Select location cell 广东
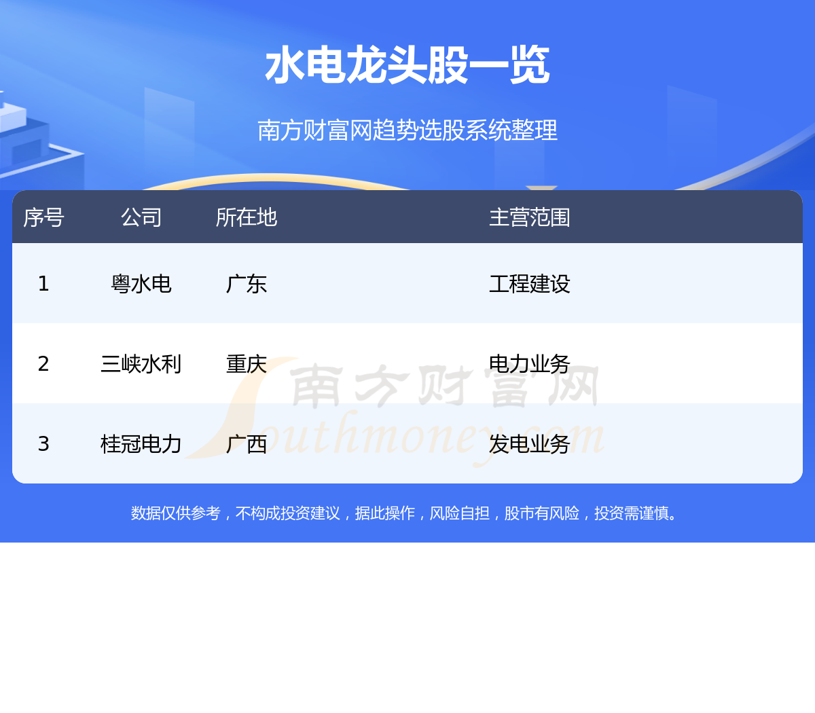815x713 pixels. [247, 283]
